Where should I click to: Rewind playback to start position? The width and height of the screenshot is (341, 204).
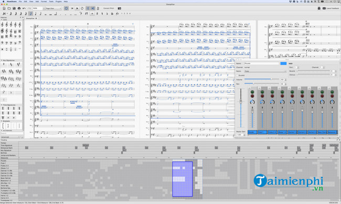click(72, 8)
